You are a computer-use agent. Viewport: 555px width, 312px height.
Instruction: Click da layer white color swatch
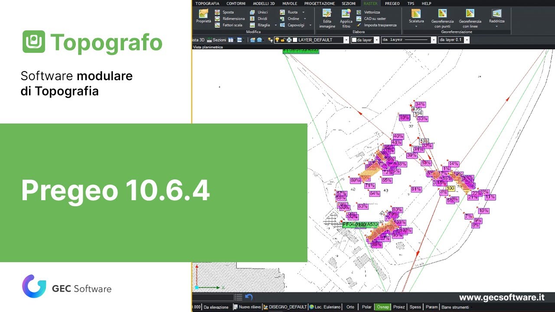pyautogui.click(x=354, y=40)
